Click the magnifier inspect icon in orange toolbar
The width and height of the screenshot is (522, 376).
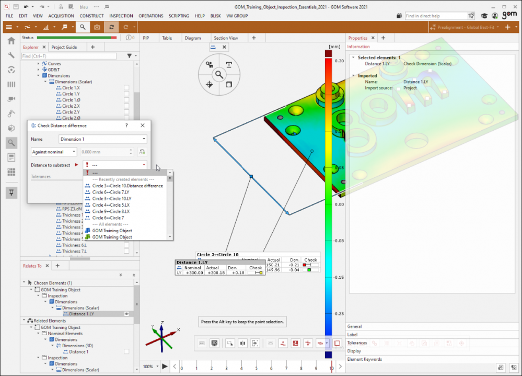click(83, 27)
